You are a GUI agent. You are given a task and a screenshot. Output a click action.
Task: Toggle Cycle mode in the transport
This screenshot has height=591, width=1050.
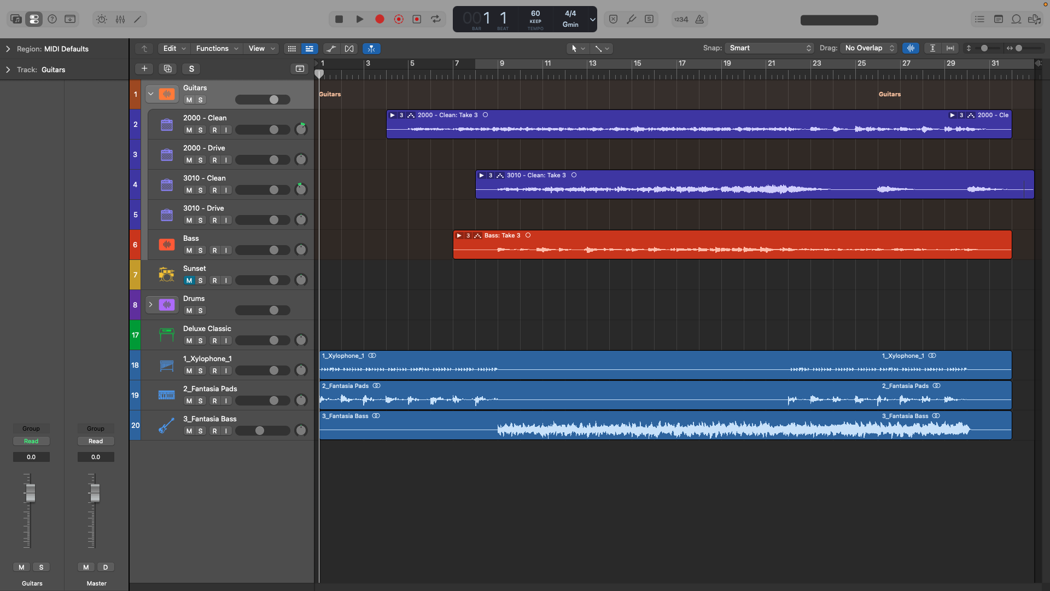click(x=436, y=19)
